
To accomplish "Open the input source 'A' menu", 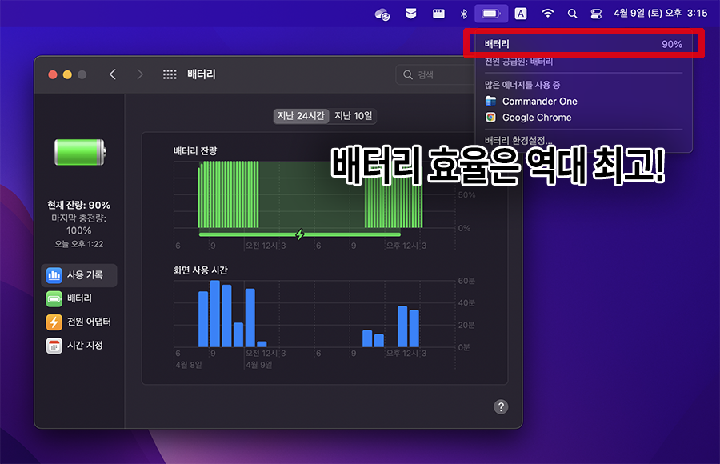I will tap(520, 14).
